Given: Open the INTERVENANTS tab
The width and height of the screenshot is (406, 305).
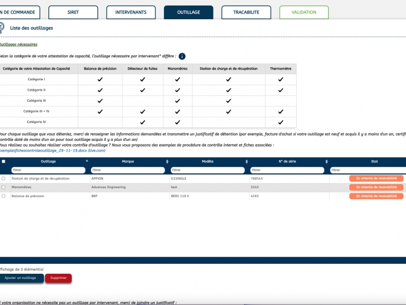Looking at the screenshot, I should [x=131, y=12].
